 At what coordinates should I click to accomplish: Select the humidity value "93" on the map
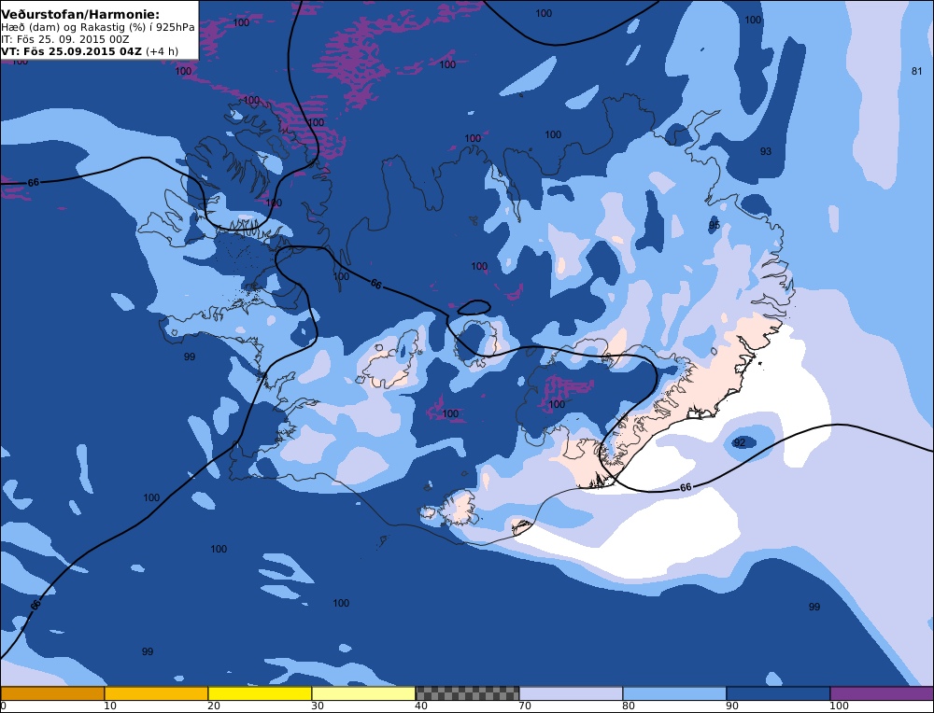click(766, 151)
